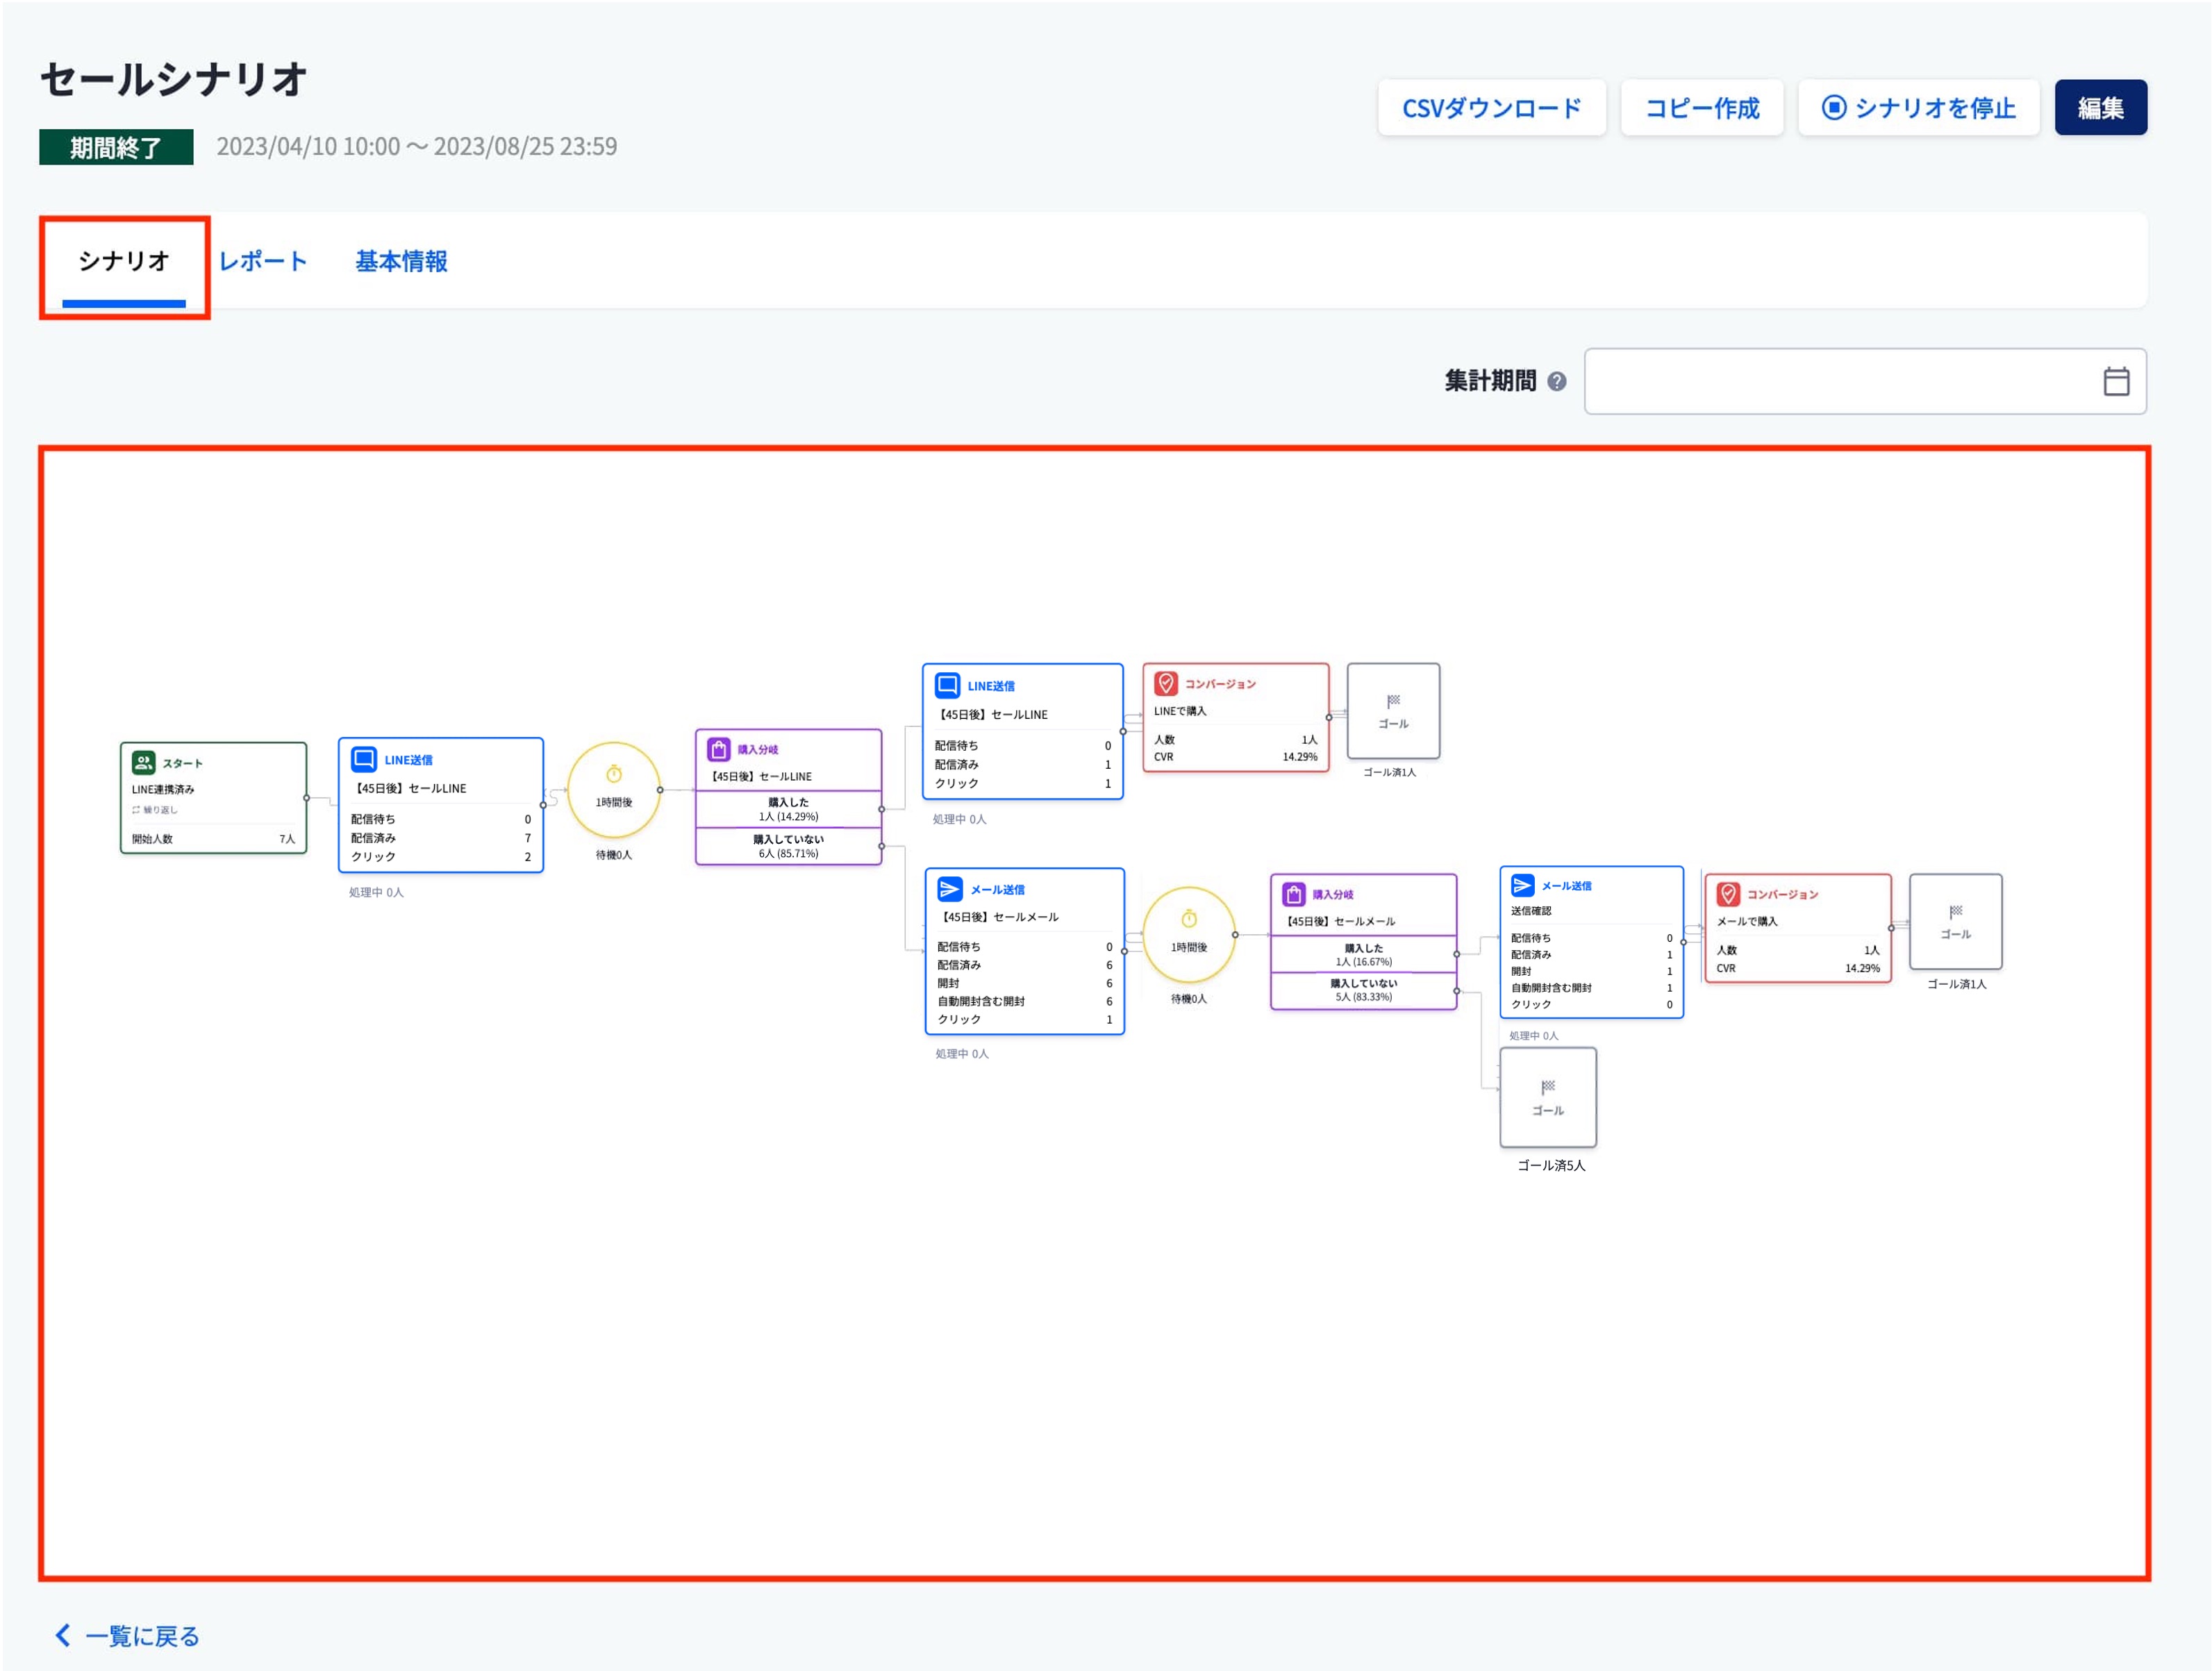Click the 集計期間 date input field
The width and height of the screenshot is (2212, 1671).
pos(1840,381)
